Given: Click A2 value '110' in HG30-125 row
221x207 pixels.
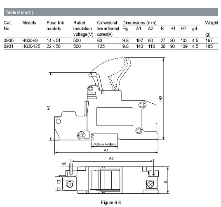Looking at the screenshot, I should [151, 46].
